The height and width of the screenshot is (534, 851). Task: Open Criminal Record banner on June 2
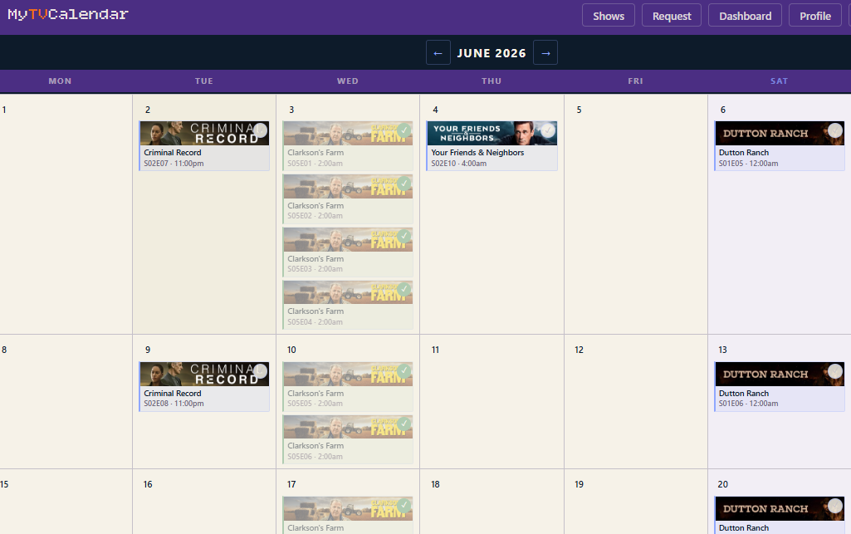pyautogui.click(x=204, y=133)
